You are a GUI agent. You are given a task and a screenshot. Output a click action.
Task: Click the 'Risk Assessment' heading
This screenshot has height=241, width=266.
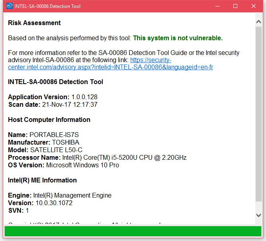[x=34, y=23]
